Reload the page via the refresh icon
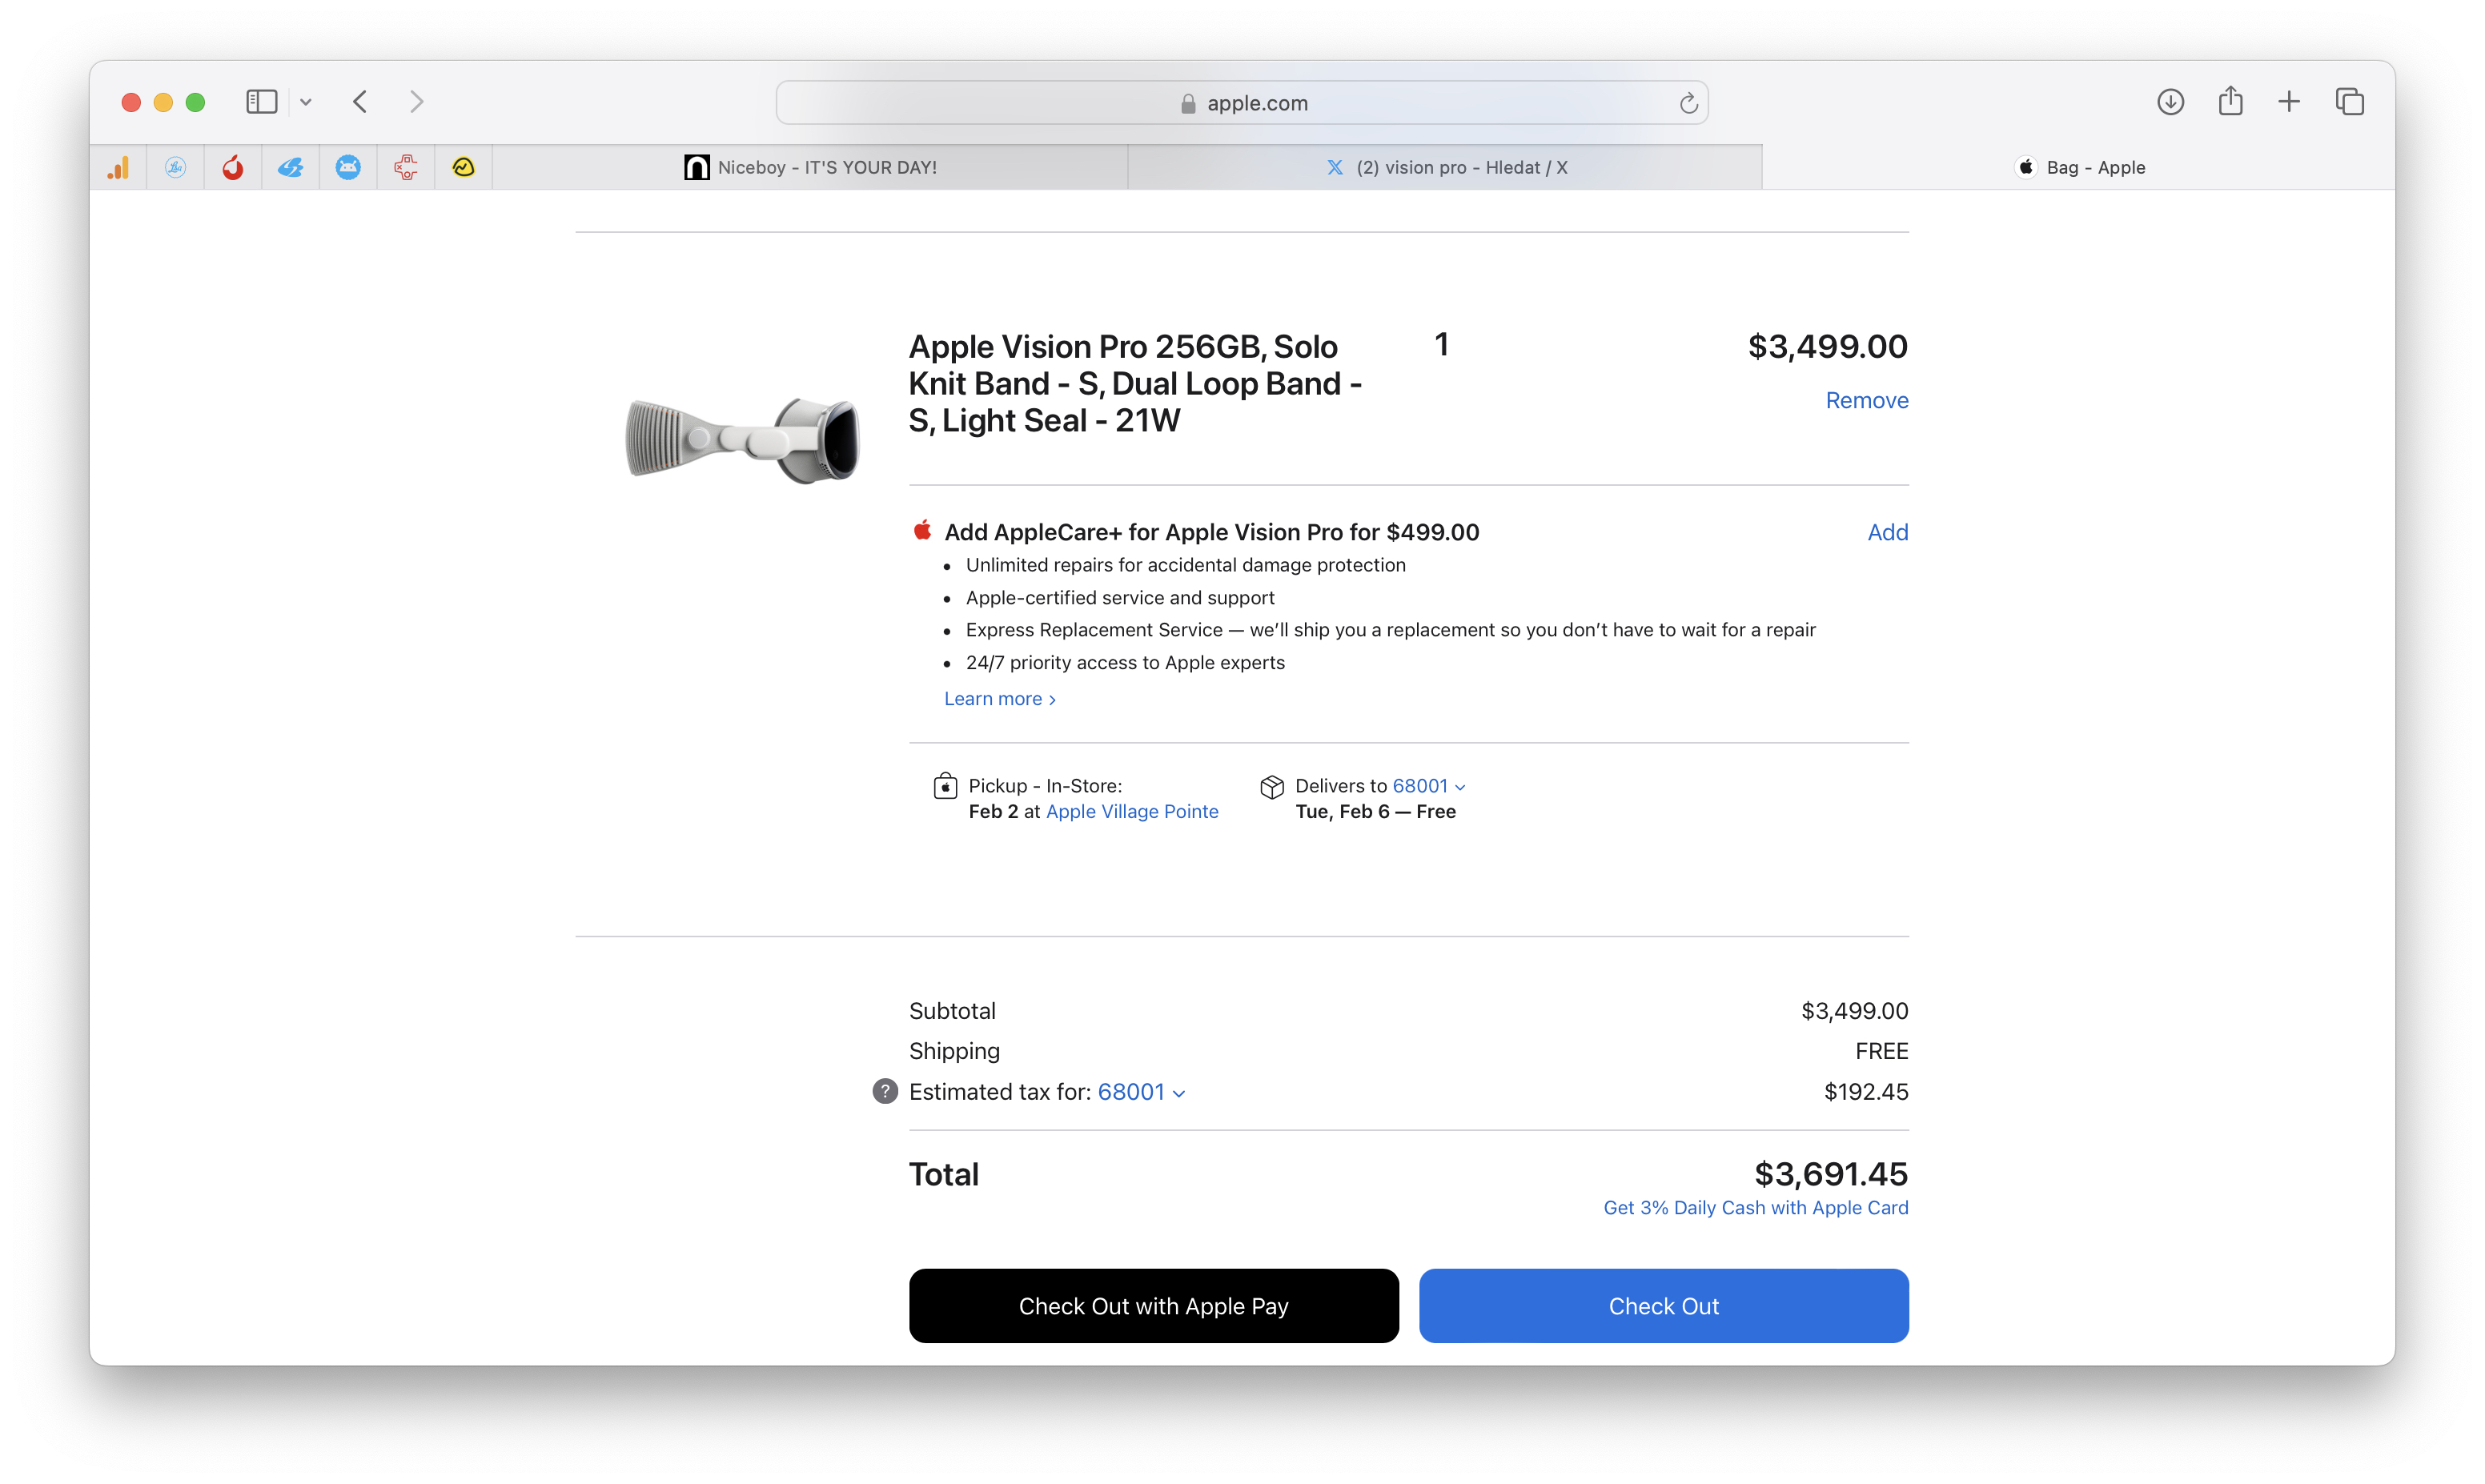This screenshot has height=1484, width=2485. (x=1688, y=102)
